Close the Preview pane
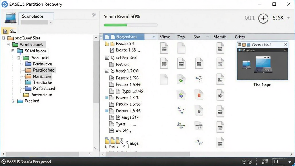The width and height of the screenshot is (295, 166). (285, 50)
